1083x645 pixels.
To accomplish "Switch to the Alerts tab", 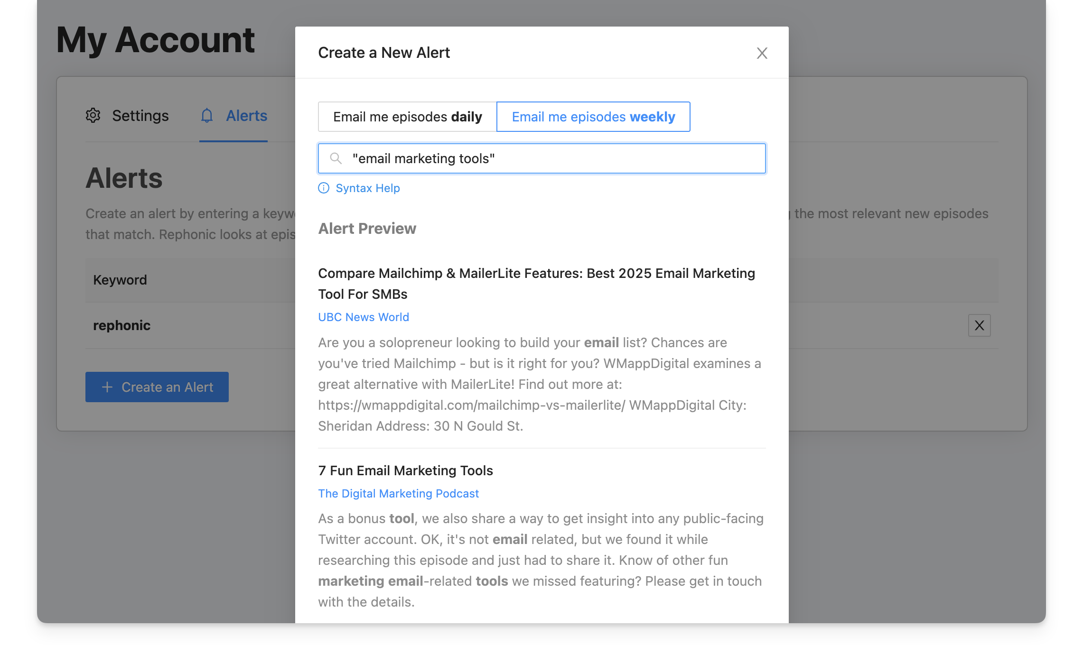I will (x=246, y=116).
